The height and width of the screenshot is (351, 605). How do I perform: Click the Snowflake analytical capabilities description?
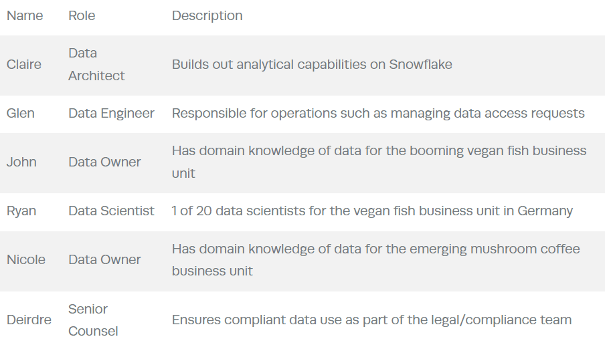tap(312, 64)
